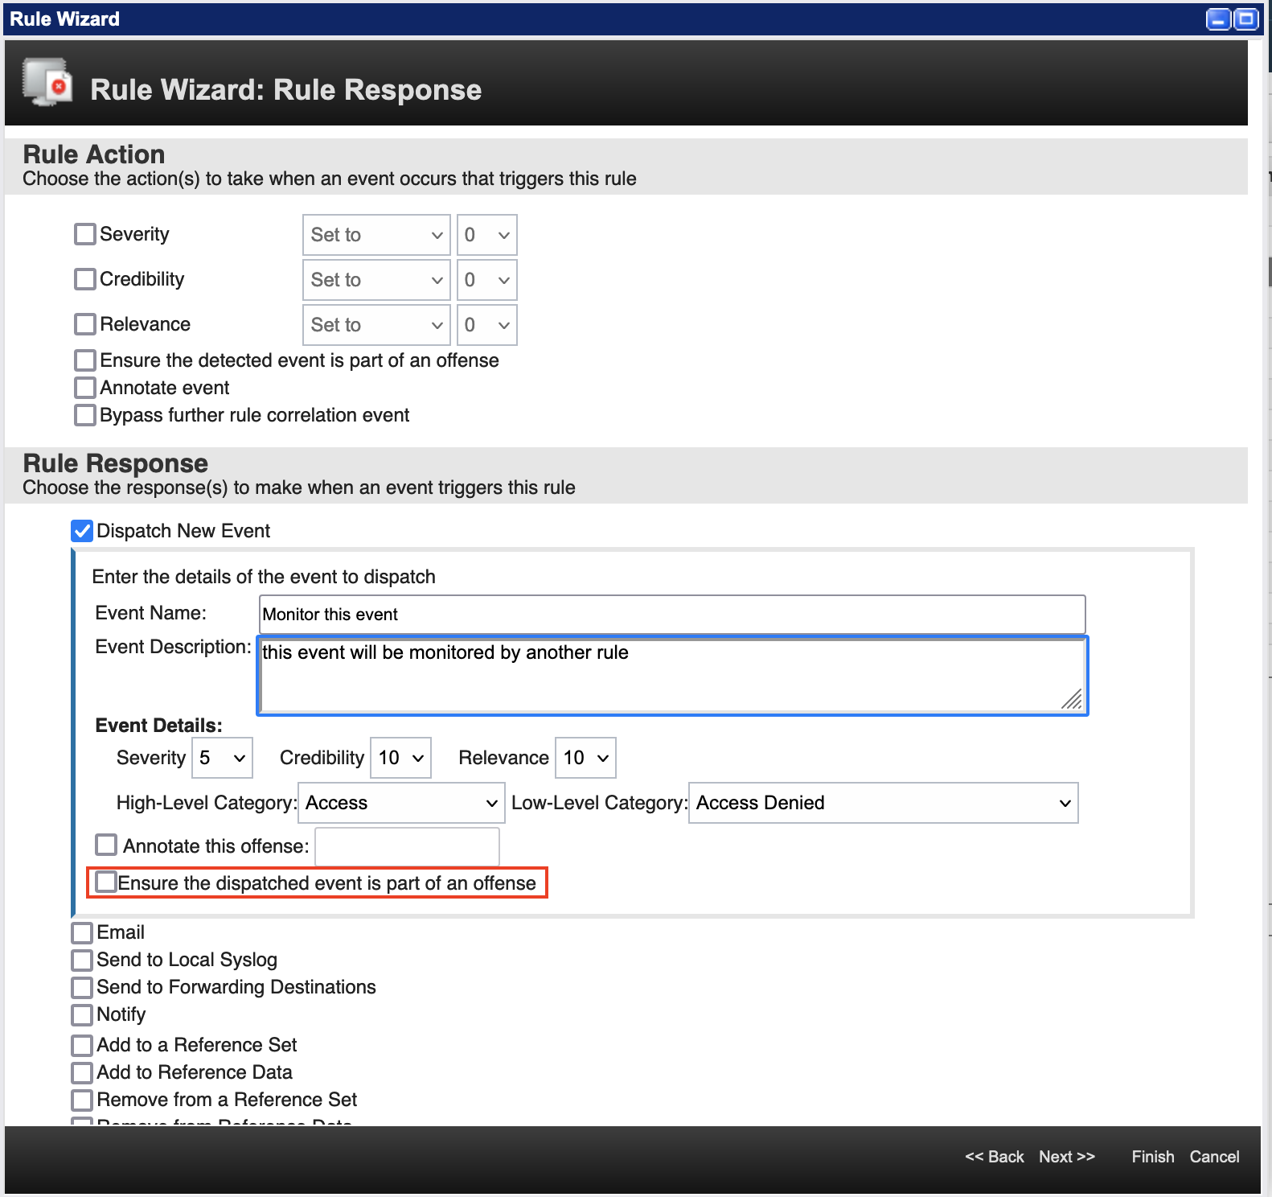Enable the Relevance rule action checkbox

pos(85,324)
